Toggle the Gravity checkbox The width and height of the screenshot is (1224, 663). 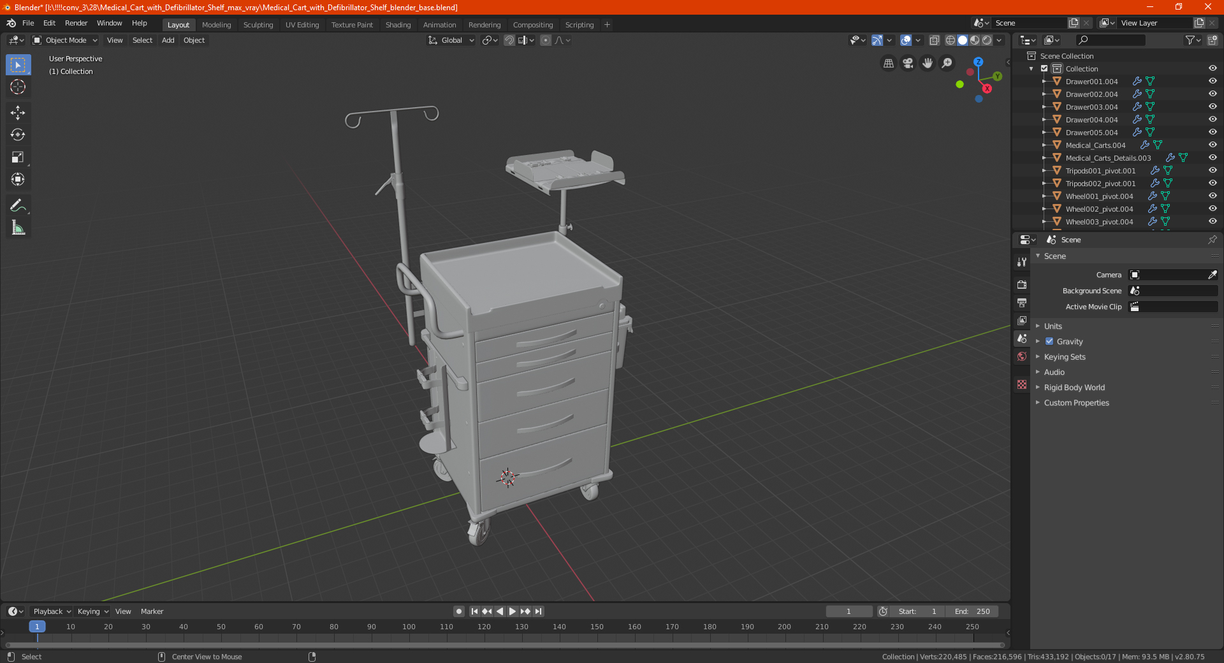[1049, 342]
